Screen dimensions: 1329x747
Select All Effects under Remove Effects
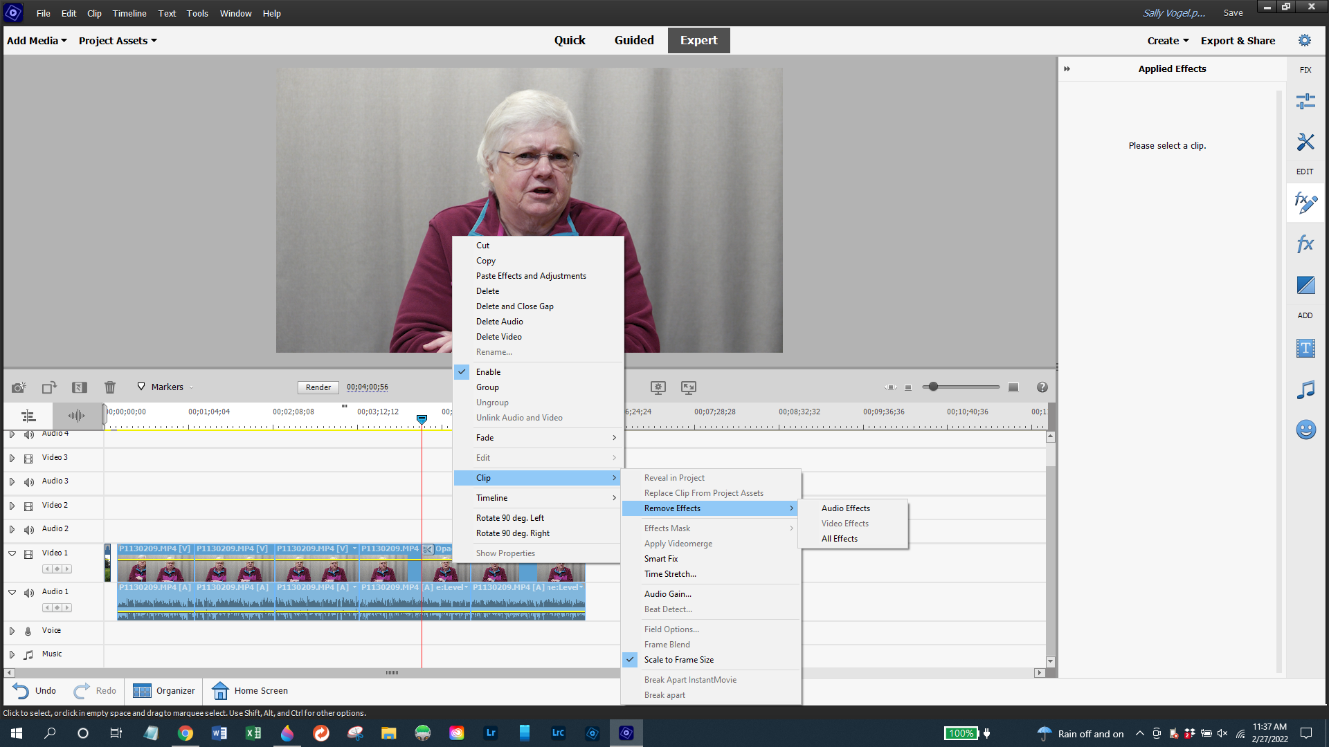click(839, 538)
